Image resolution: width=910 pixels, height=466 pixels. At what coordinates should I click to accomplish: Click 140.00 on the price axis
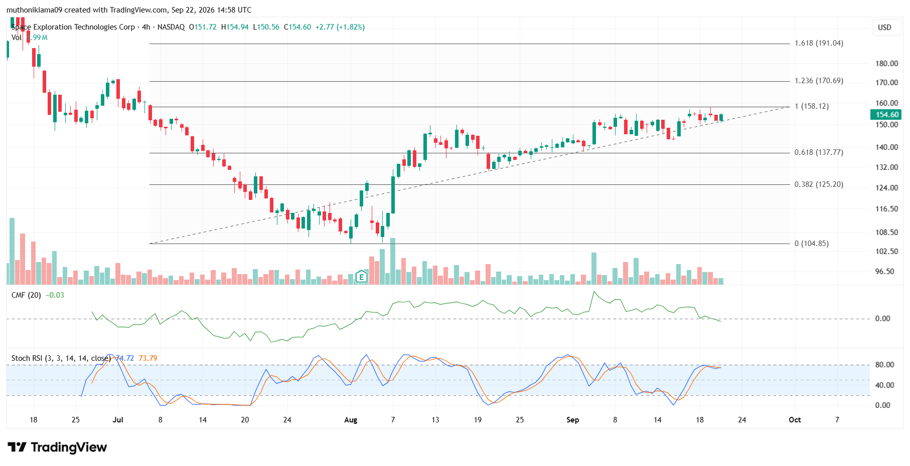click(x=887, y=147)
